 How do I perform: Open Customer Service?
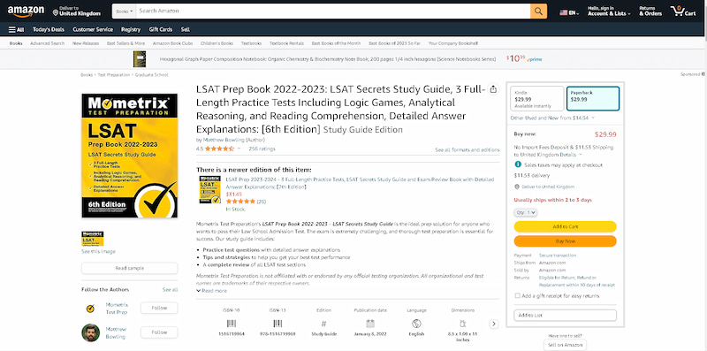93,30
